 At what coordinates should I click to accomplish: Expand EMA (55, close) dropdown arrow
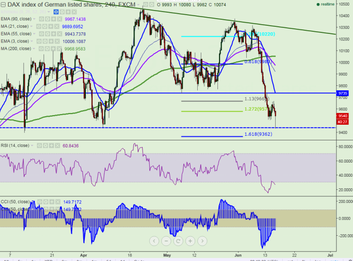[x=34, y=34]
